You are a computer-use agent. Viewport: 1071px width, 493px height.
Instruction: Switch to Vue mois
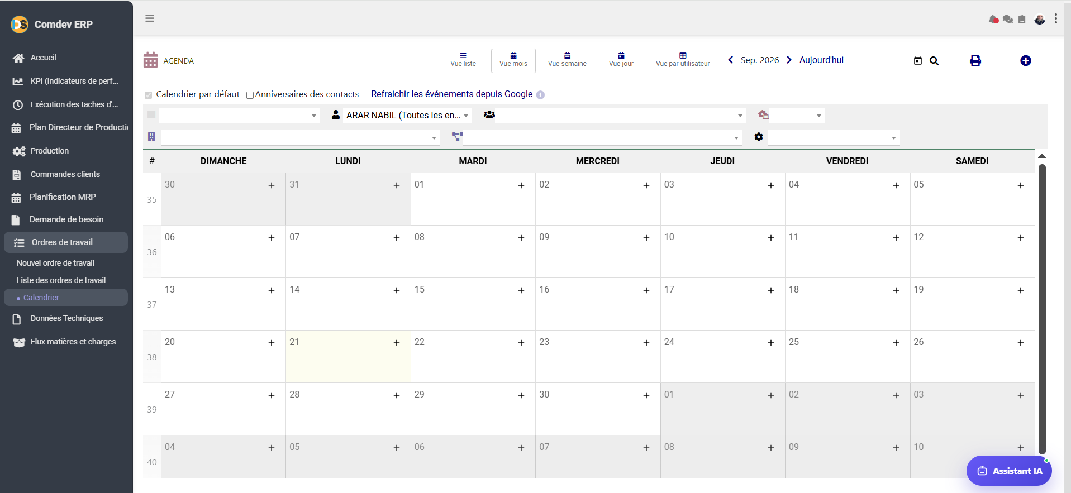pyautogui.click(x=513, y=60)
